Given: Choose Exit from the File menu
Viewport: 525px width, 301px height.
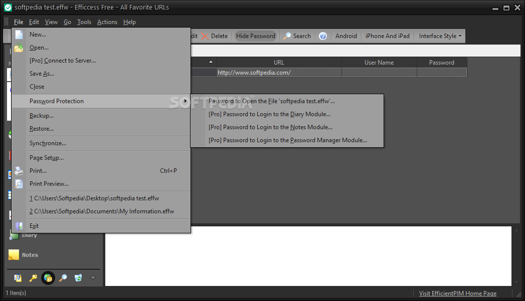Looking at the screenshot, I should click(x=101, y=226).
